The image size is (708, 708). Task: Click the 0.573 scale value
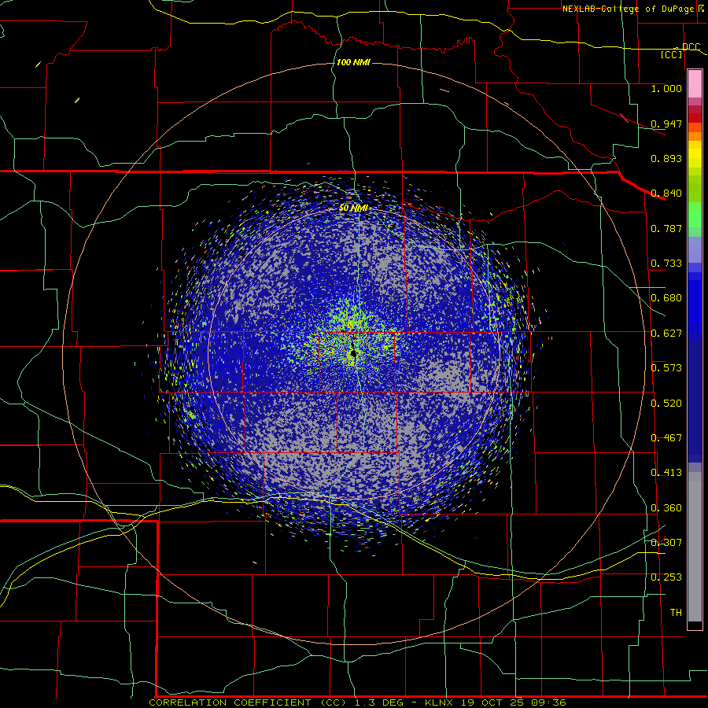click(666, 367)
